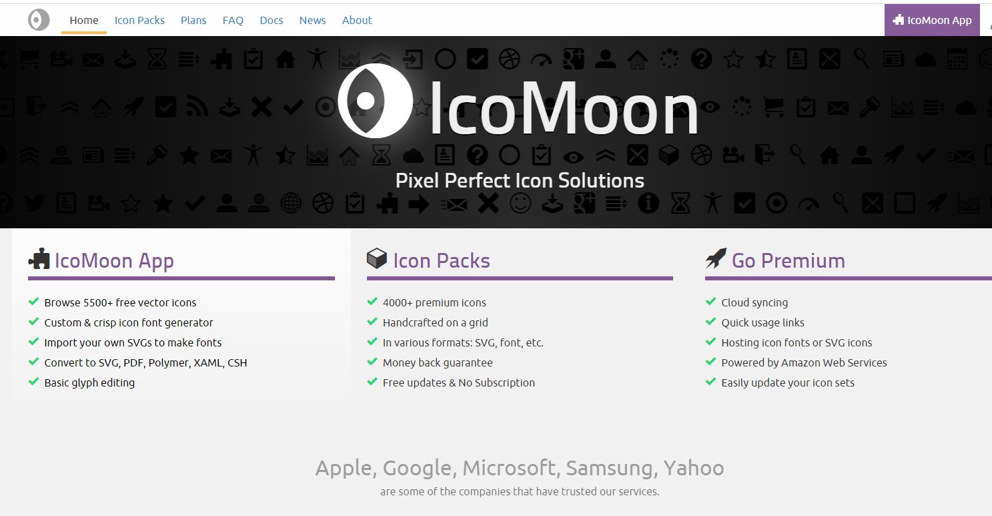The height and width of the screenshot is (516, 992).
Task: Click the IcoMoon logo in the navigation bar
Action: point(39,20)
